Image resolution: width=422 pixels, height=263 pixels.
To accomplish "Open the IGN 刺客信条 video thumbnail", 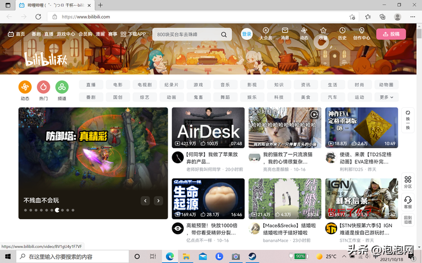I will 361,198.
